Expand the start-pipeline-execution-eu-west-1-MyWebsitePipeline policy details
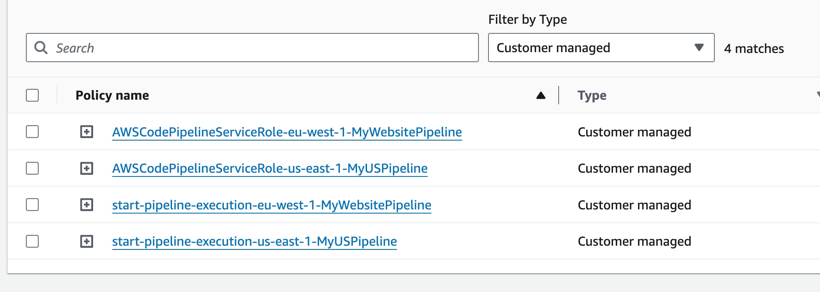This screenshot has width=820, height=292. 86,205
